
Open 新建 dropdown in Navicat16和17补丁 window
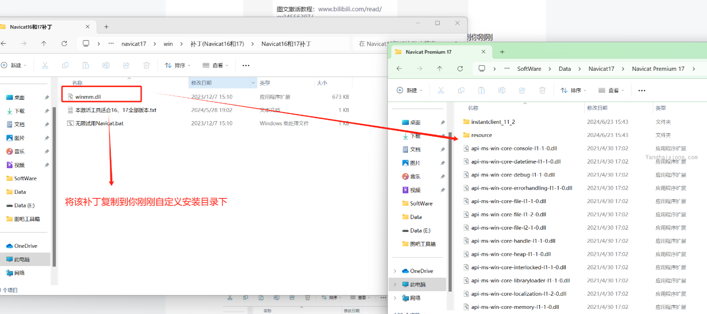(14, 65)
